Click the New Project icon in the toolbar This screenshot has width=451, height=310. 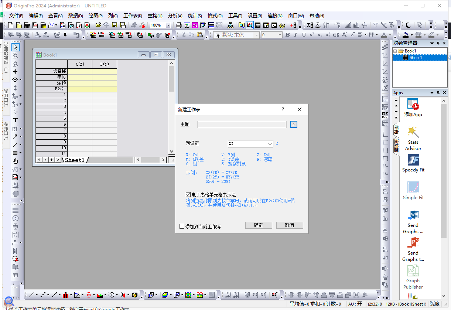(x=11, y=25)
